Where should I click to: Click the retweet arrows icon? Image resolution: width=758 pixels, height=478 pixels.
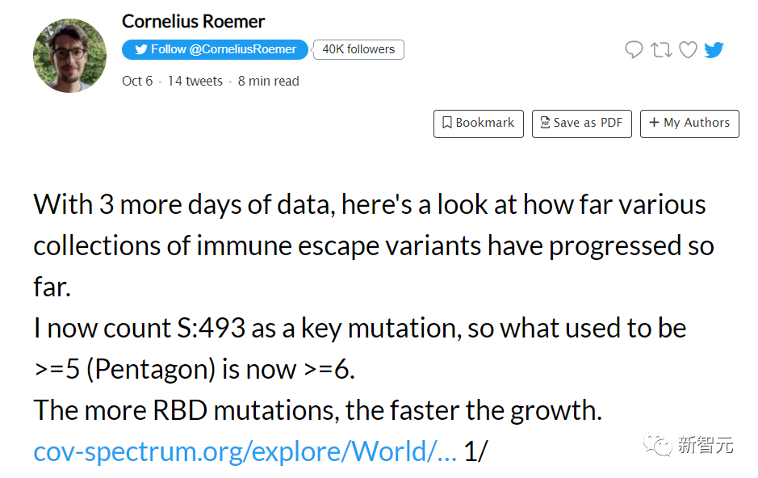[661, 50]
